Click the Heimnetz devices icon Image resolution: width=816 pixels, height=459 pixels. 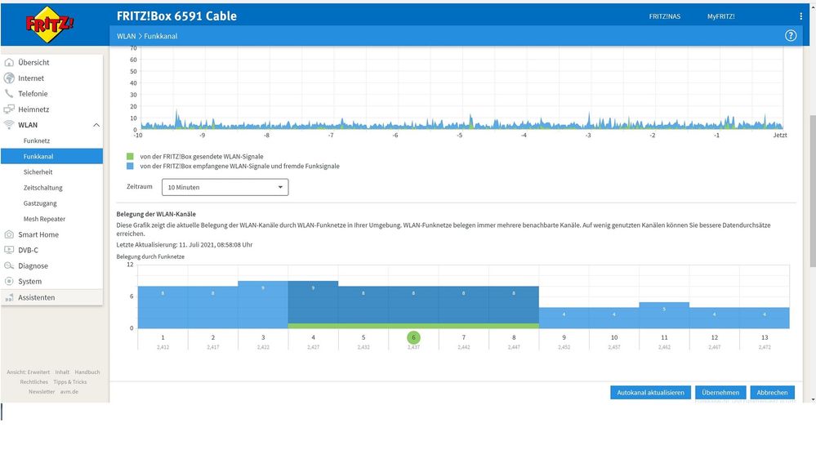10,109
